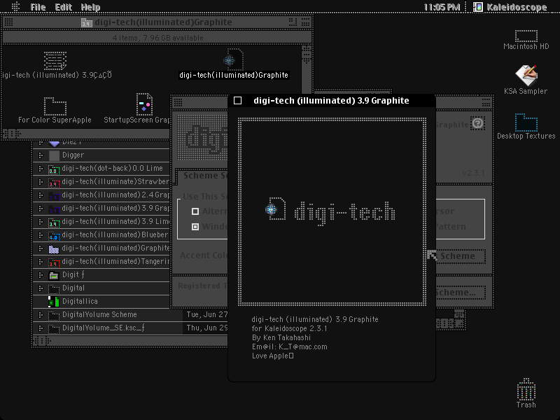Click the 'v2.3.1' version label in Kaleidoscope
Image resolution: width=560 pixels, height=420 pixels.
coord(473,173)
